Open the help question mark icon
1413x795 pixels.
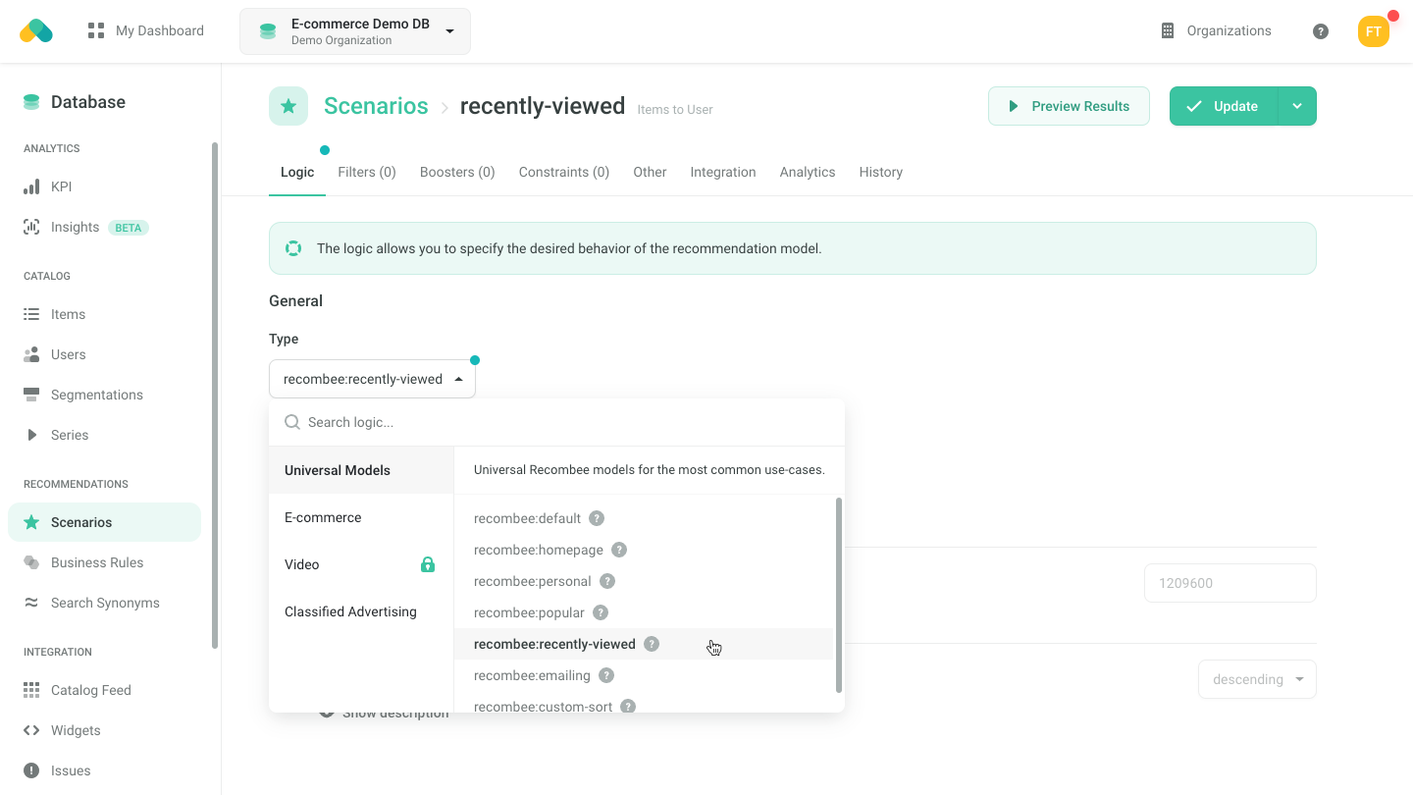(1321, 31)
